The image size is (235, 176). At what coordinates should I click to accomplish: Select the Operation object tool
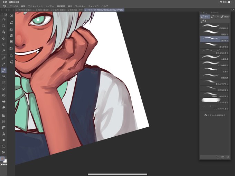pyautogui.click(x=4, y=32)
